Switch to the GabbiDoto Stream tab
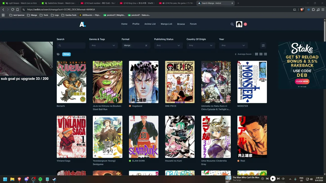The image size is (326, 183). pos(59,3)
